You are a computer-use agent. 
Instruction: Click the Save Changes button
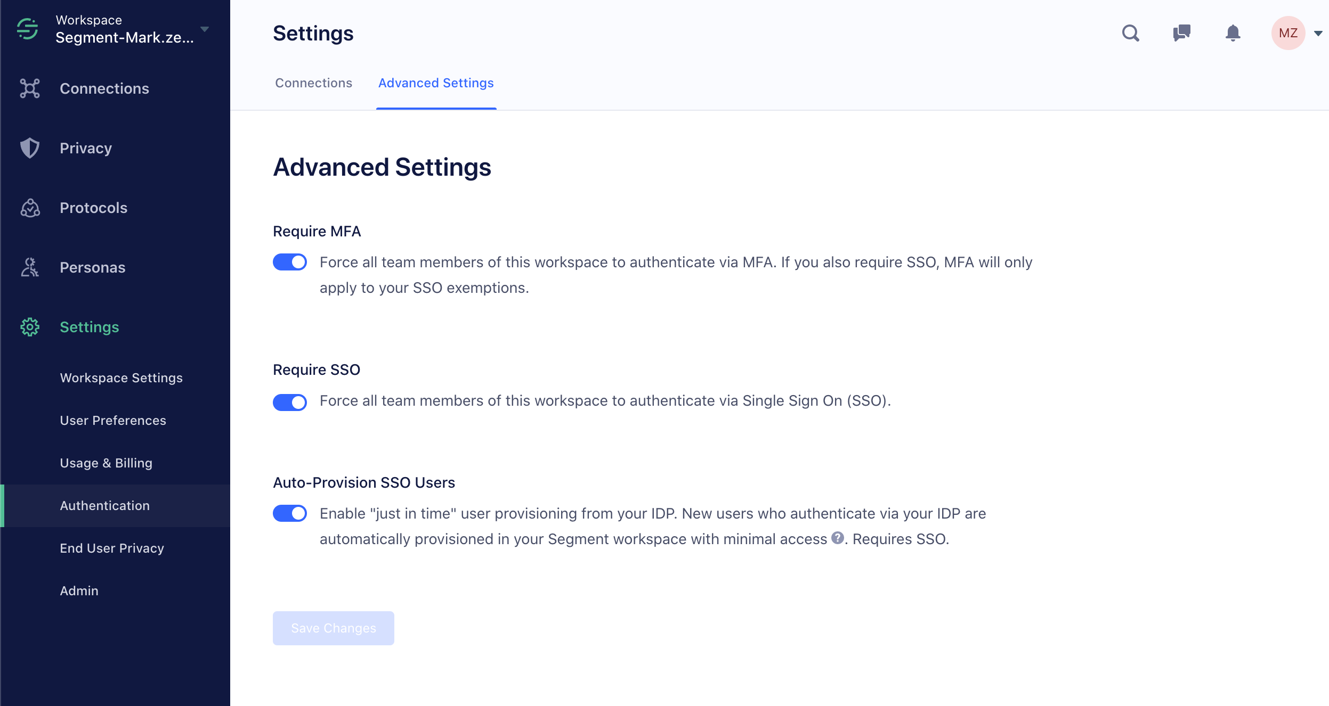click(x=333, y=628)
